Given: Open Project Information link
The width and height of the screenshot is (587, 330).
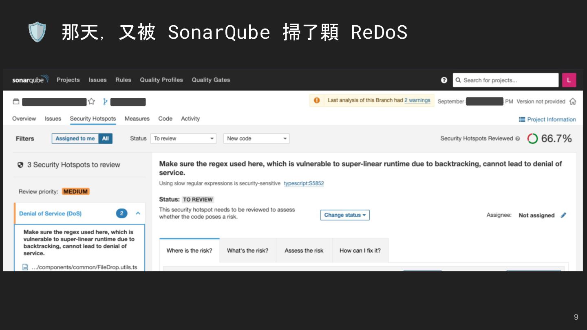Looking at the screenshot, I should [x=552, y=119].
